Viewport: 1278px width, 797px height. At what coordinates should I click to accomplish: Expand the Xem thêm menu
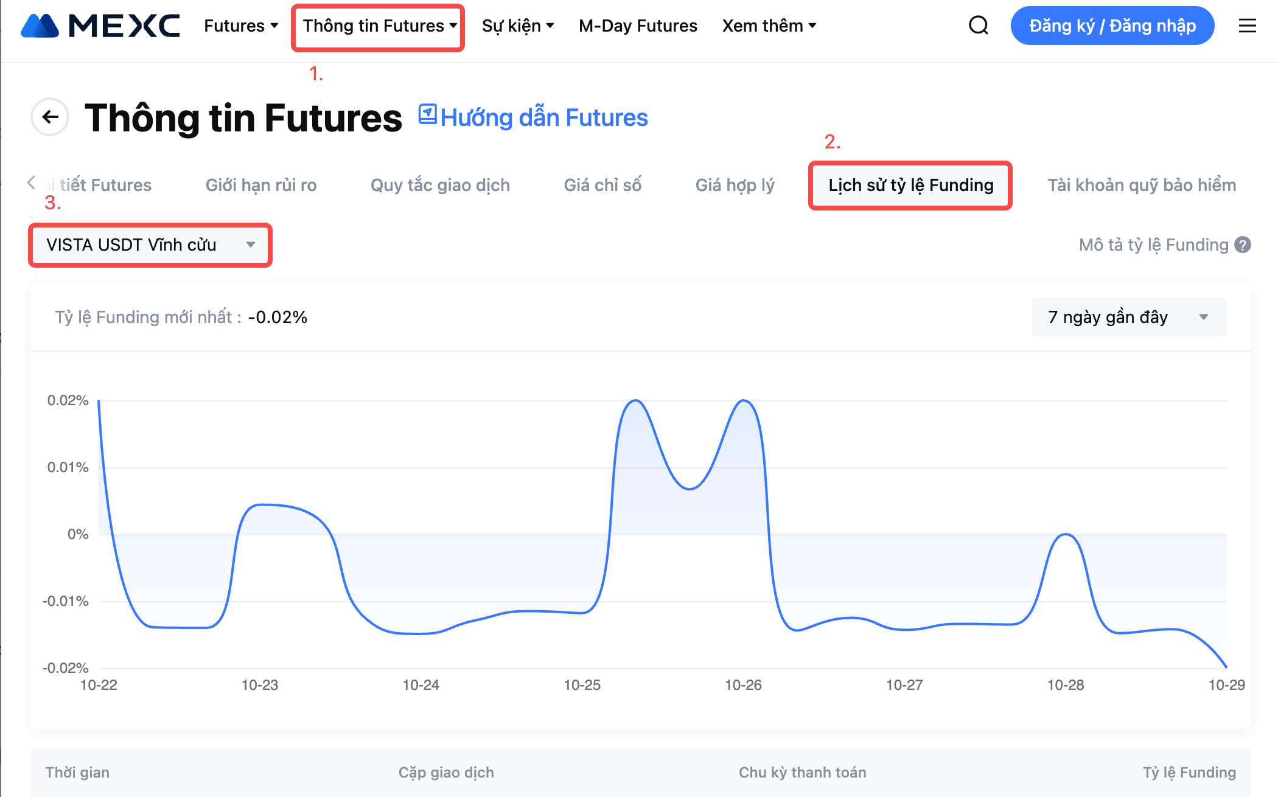[x=769, y=26]
